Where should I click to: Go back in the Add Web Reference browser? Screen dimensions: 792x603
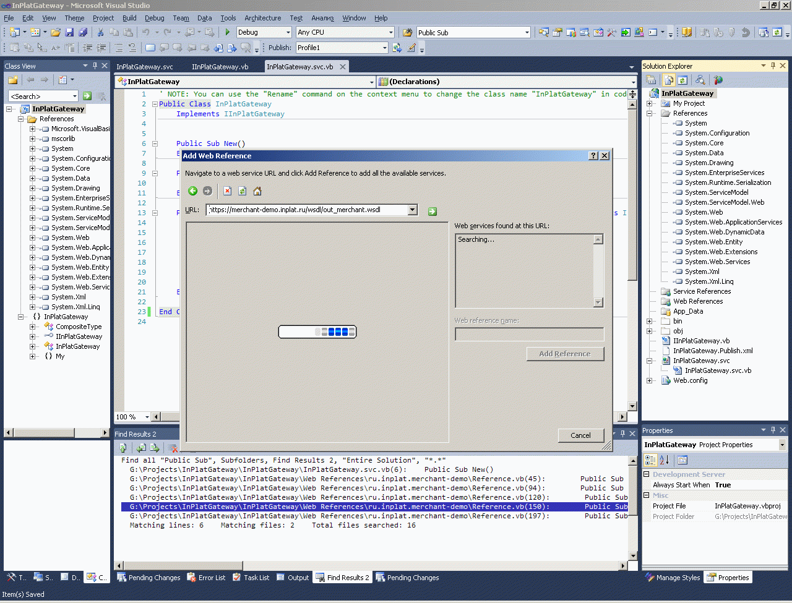[x=193, y=191]
